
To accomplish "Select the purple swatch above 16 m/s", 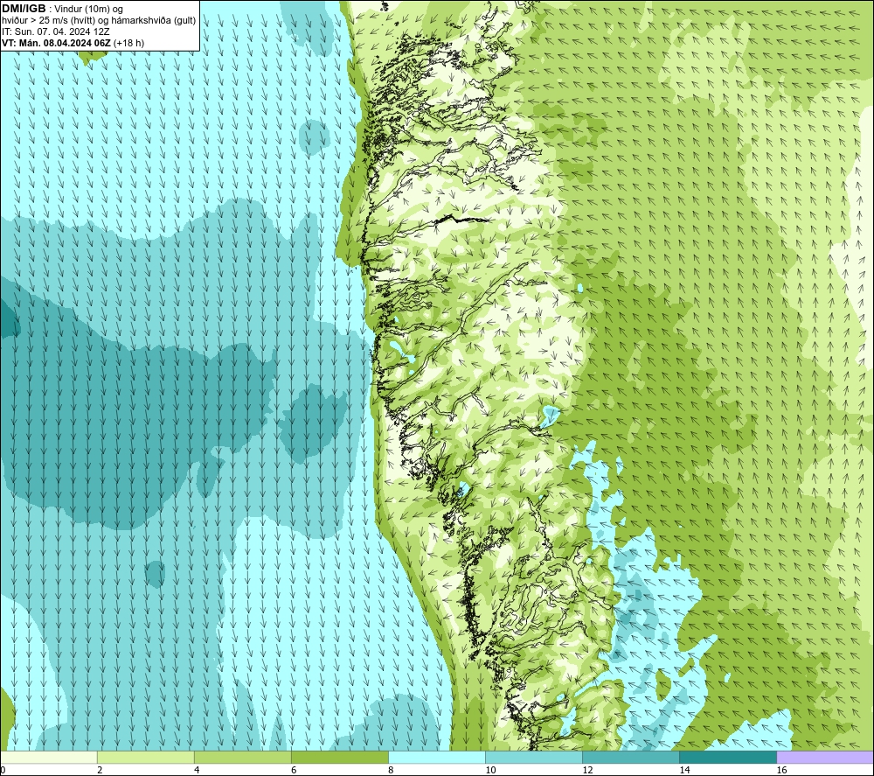I will tap(825, 757).
